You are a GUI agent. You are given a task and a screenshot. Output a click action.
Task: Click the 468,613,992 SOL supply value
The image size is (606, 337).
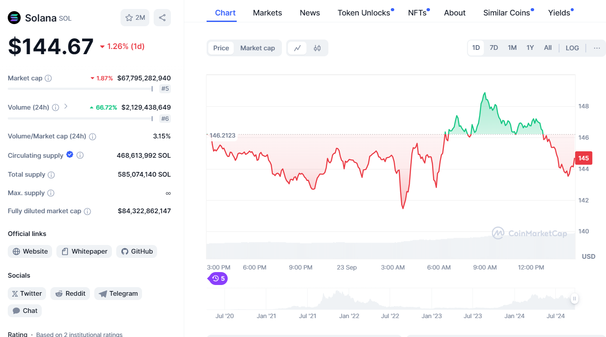pos(144,156)
